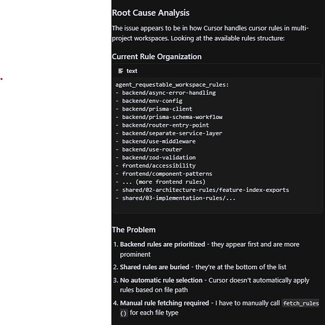Viewport: 325px width, 325px height.
Task: Click the sentence starting 'The issue appears to be'
Action: 210,33
